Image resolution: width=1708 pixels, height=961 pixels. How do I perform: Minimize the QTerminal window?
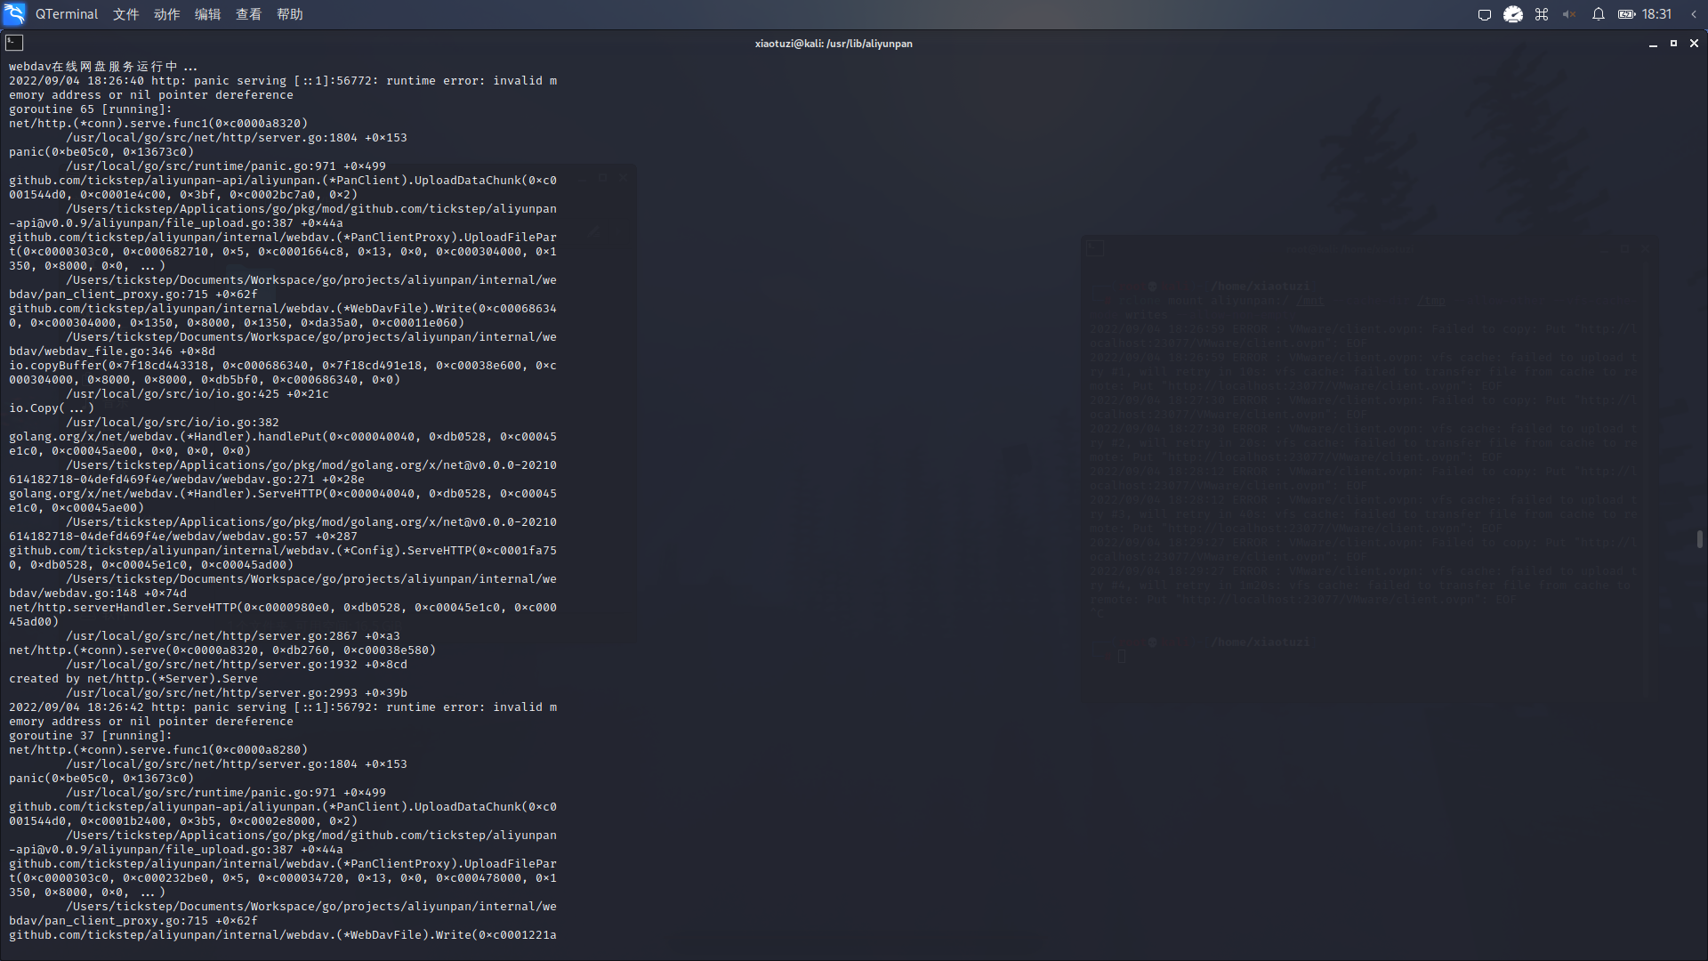(1653, 44)
